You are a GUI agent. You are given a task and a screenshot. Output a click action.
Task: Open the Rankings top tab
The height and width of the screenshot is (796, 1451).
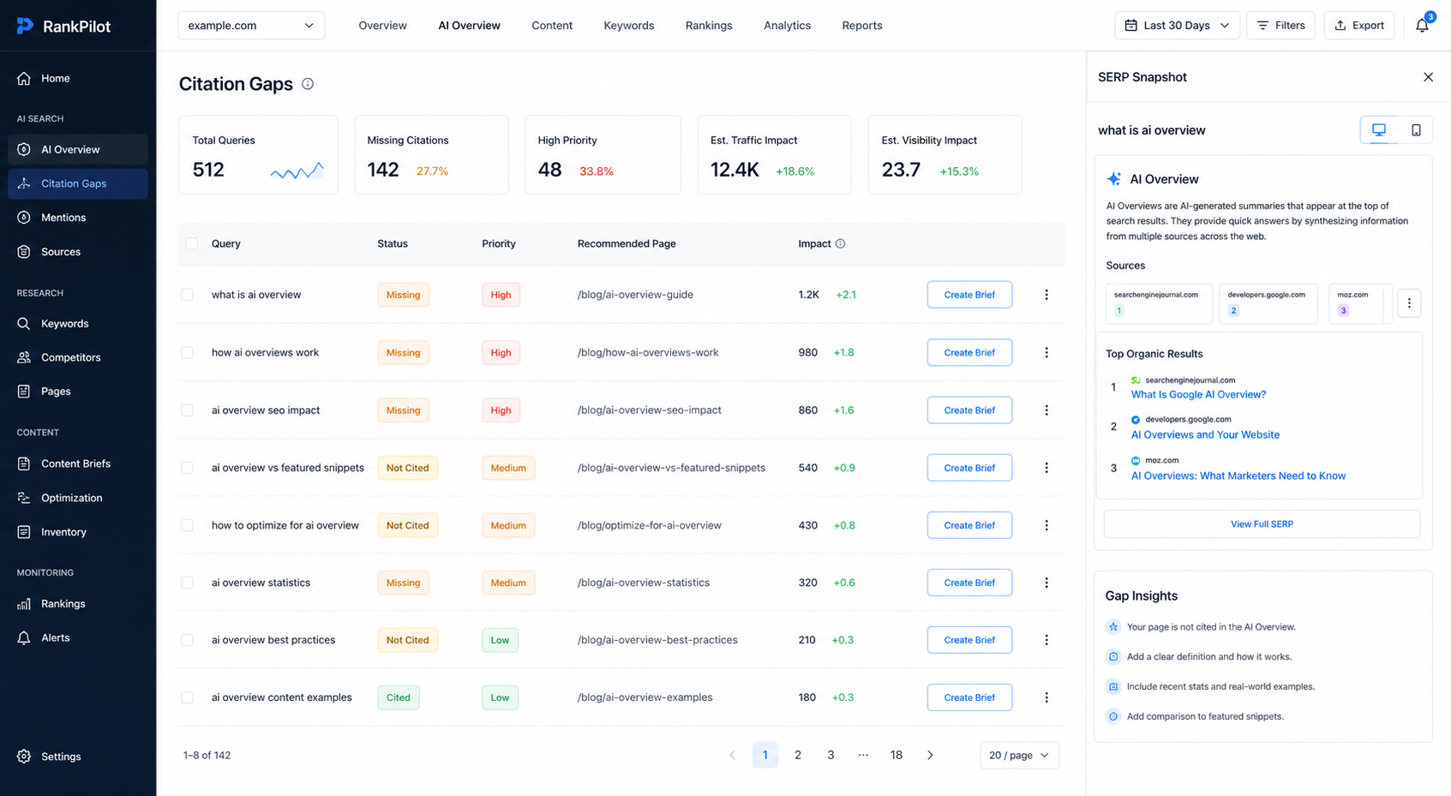[x=709, y=26]
